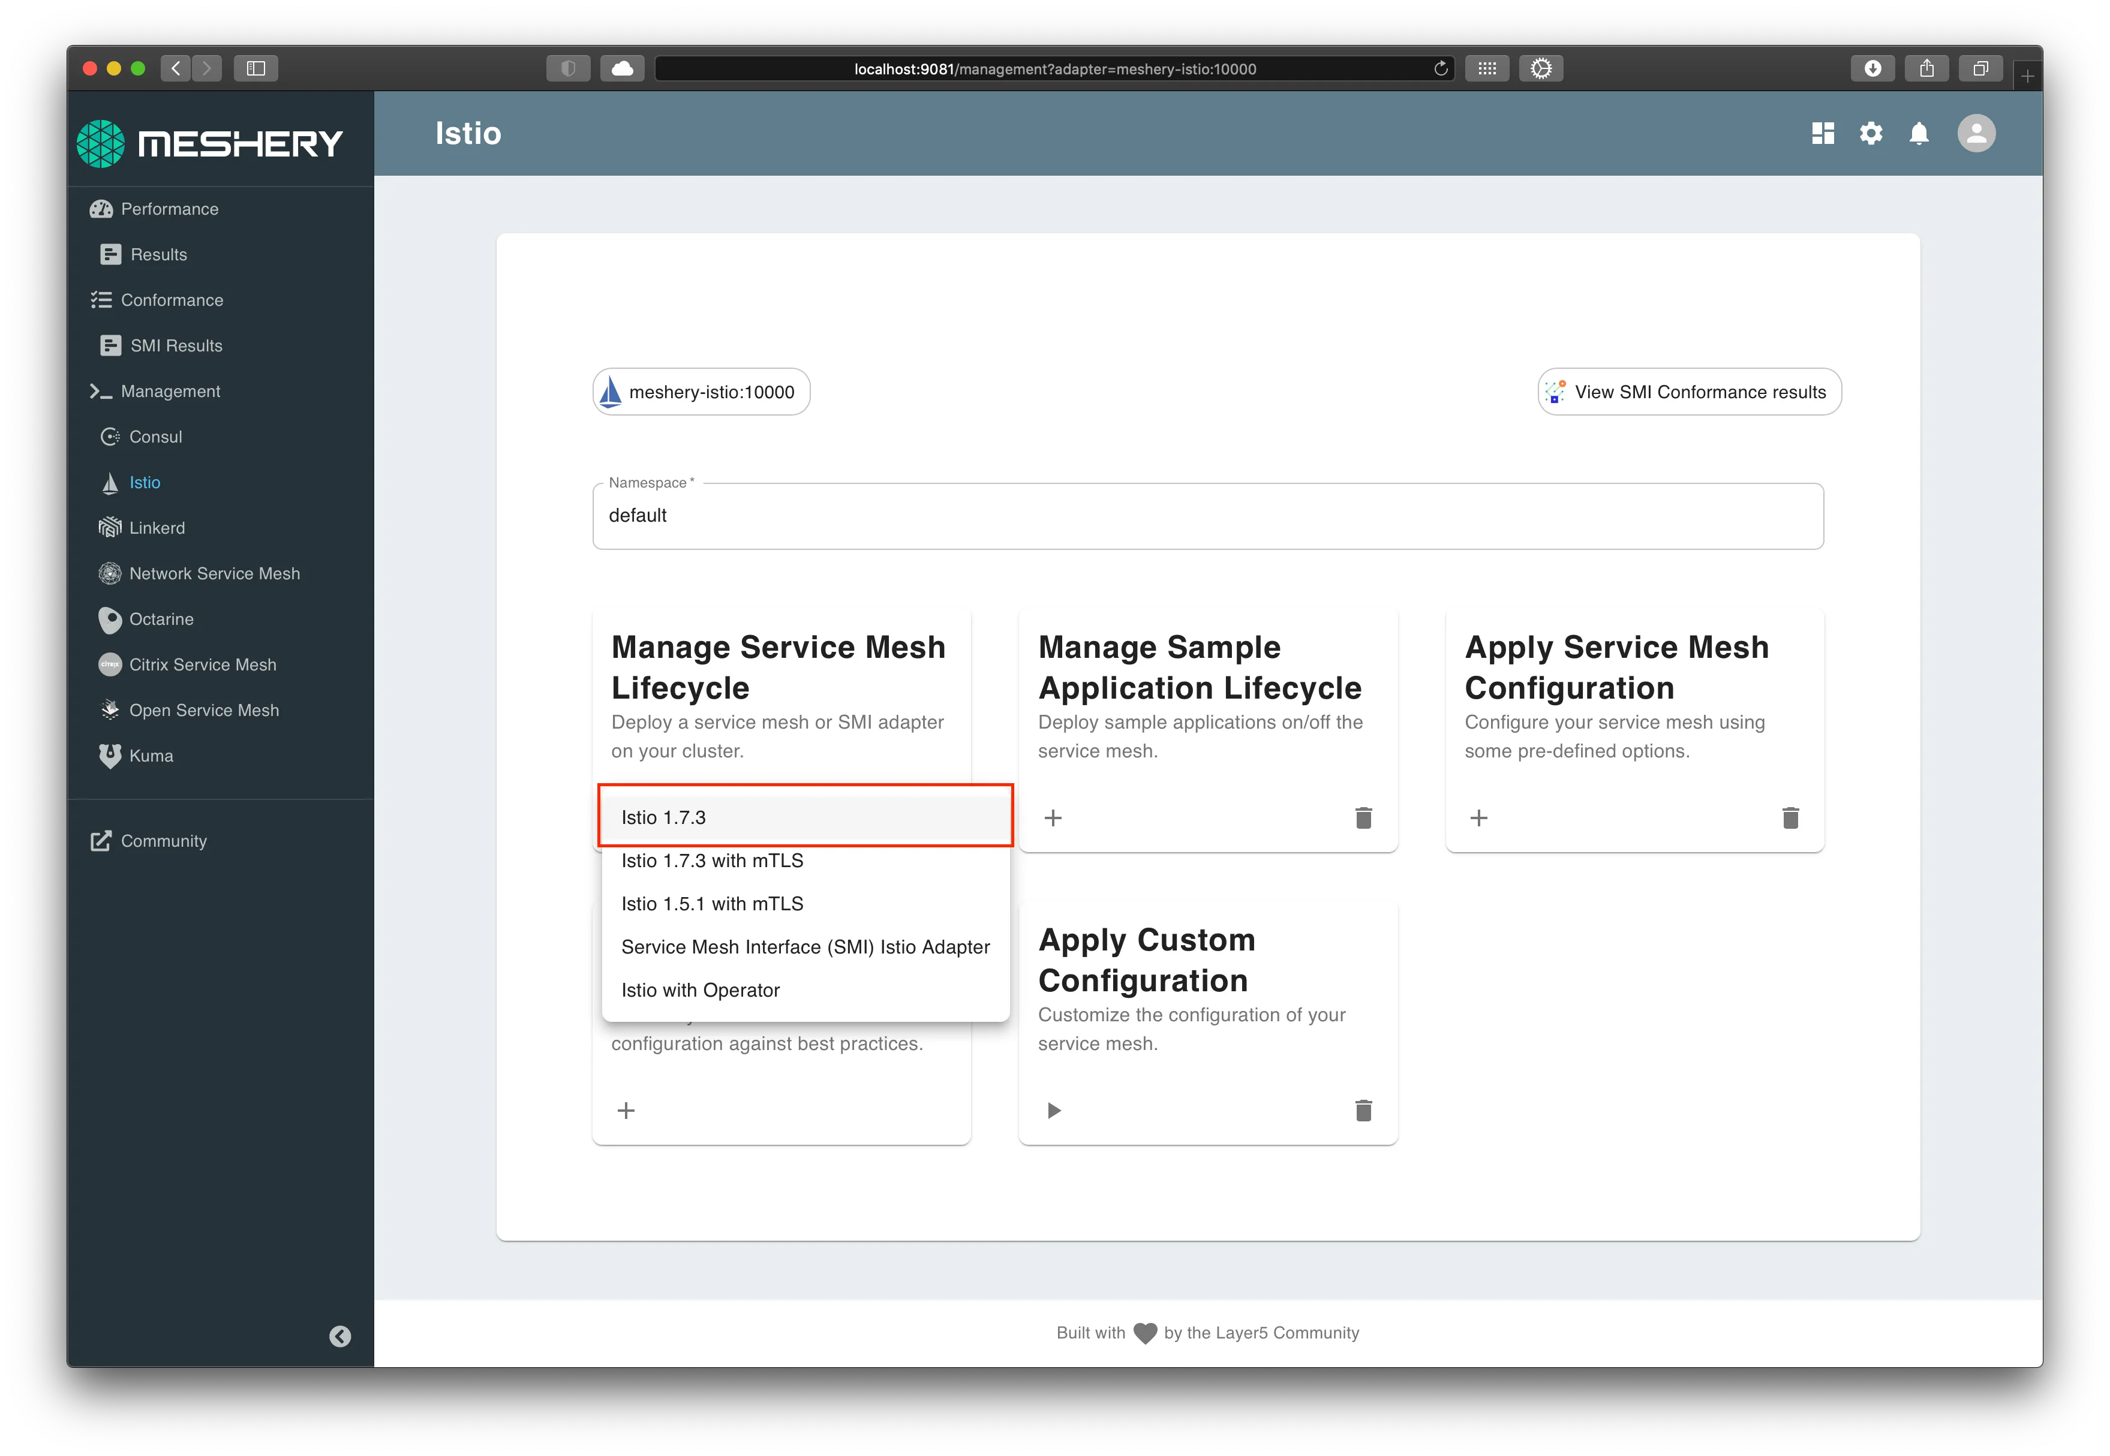Click the meshery-istio:10000 adapter chip

[x=701, y=392]
